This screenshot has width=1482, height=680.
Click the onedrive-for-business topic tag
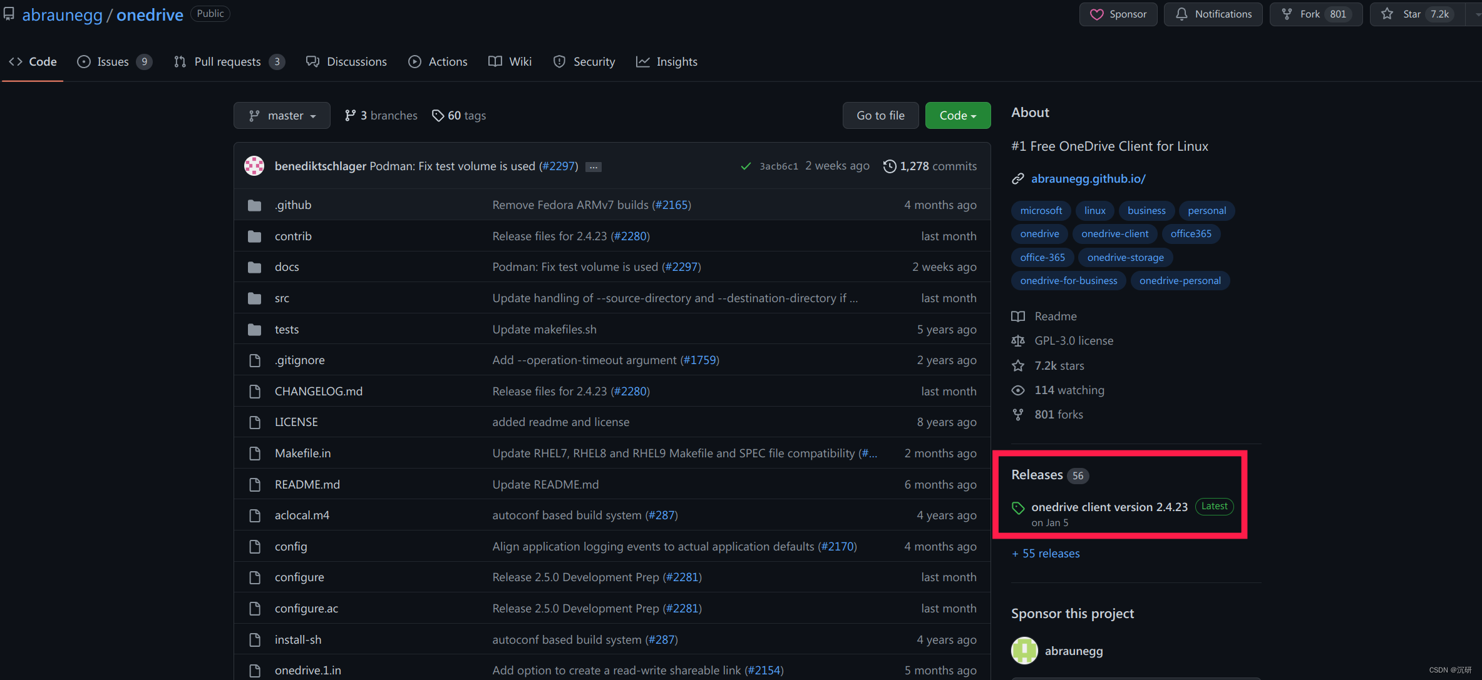1068,281
